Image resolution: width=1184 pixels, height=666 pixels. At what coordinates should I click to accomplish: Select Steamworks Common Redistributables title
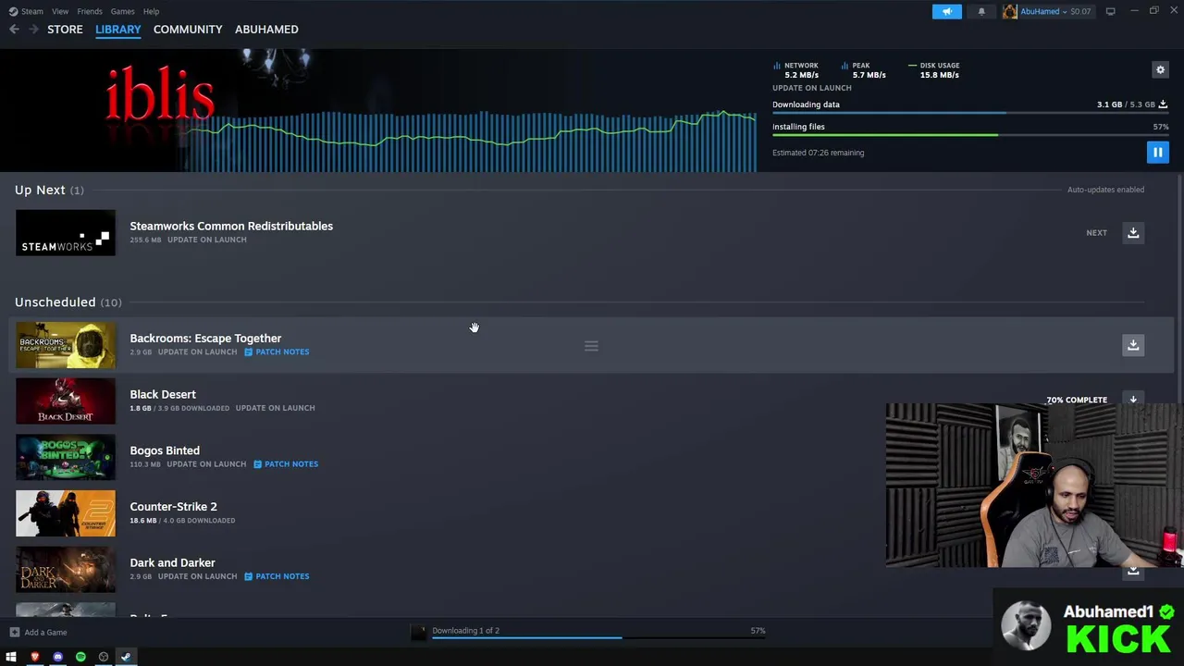click(x=231, y=226)
